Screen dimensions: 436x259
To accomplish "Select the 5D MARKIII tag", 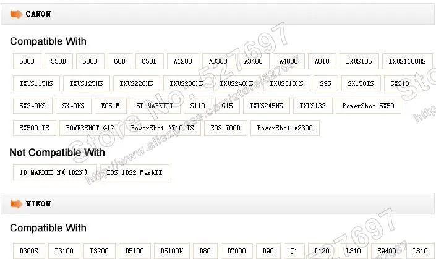I will (x=155, y=106).
